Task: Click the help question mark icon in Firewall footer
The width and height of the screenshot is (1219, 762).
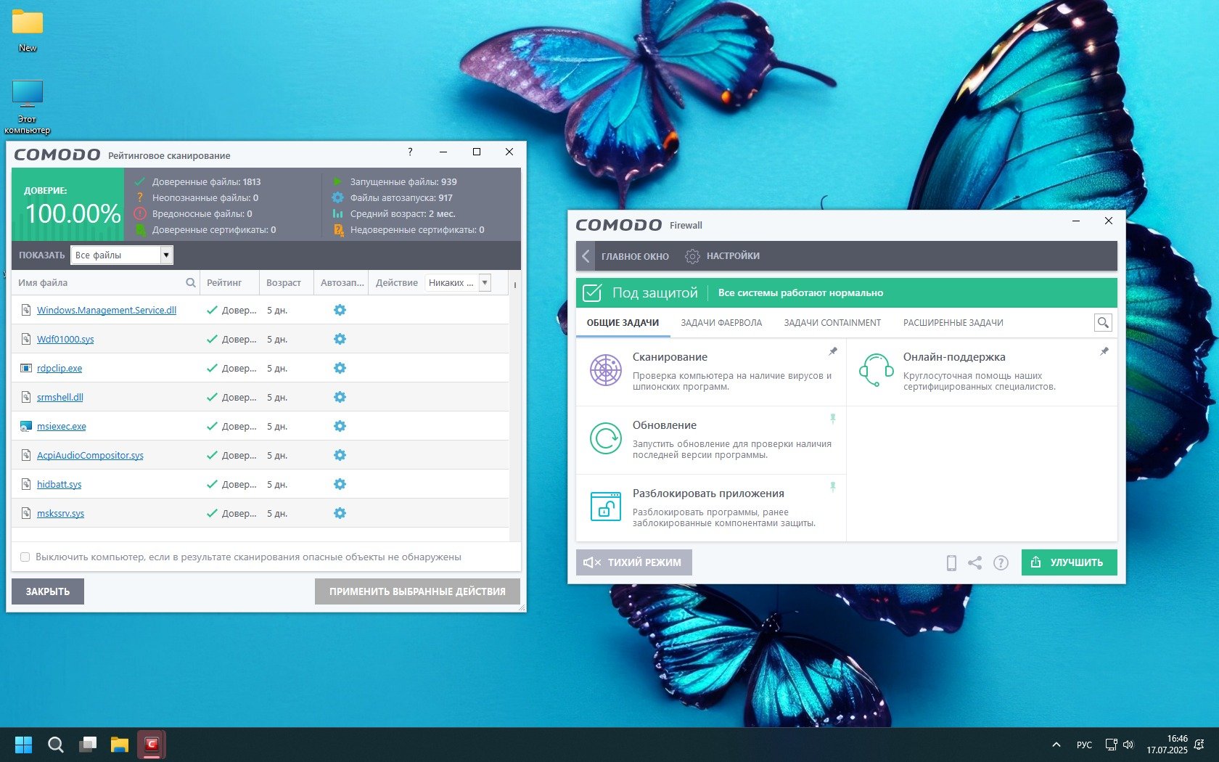Action: (1001, 563)
